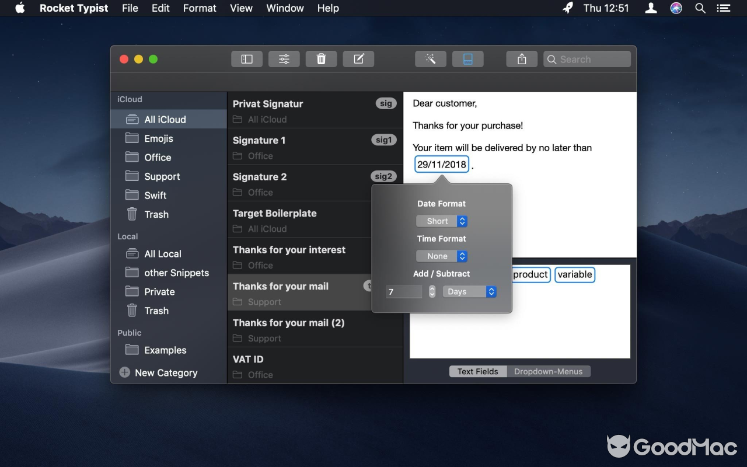Insert the variable placeholder button
This screenshot has width=747, height=467.
coord(575,274)
